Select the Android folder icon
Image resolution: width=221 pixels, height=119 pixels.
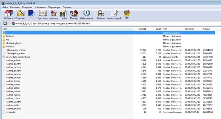(x=4, y=36)
